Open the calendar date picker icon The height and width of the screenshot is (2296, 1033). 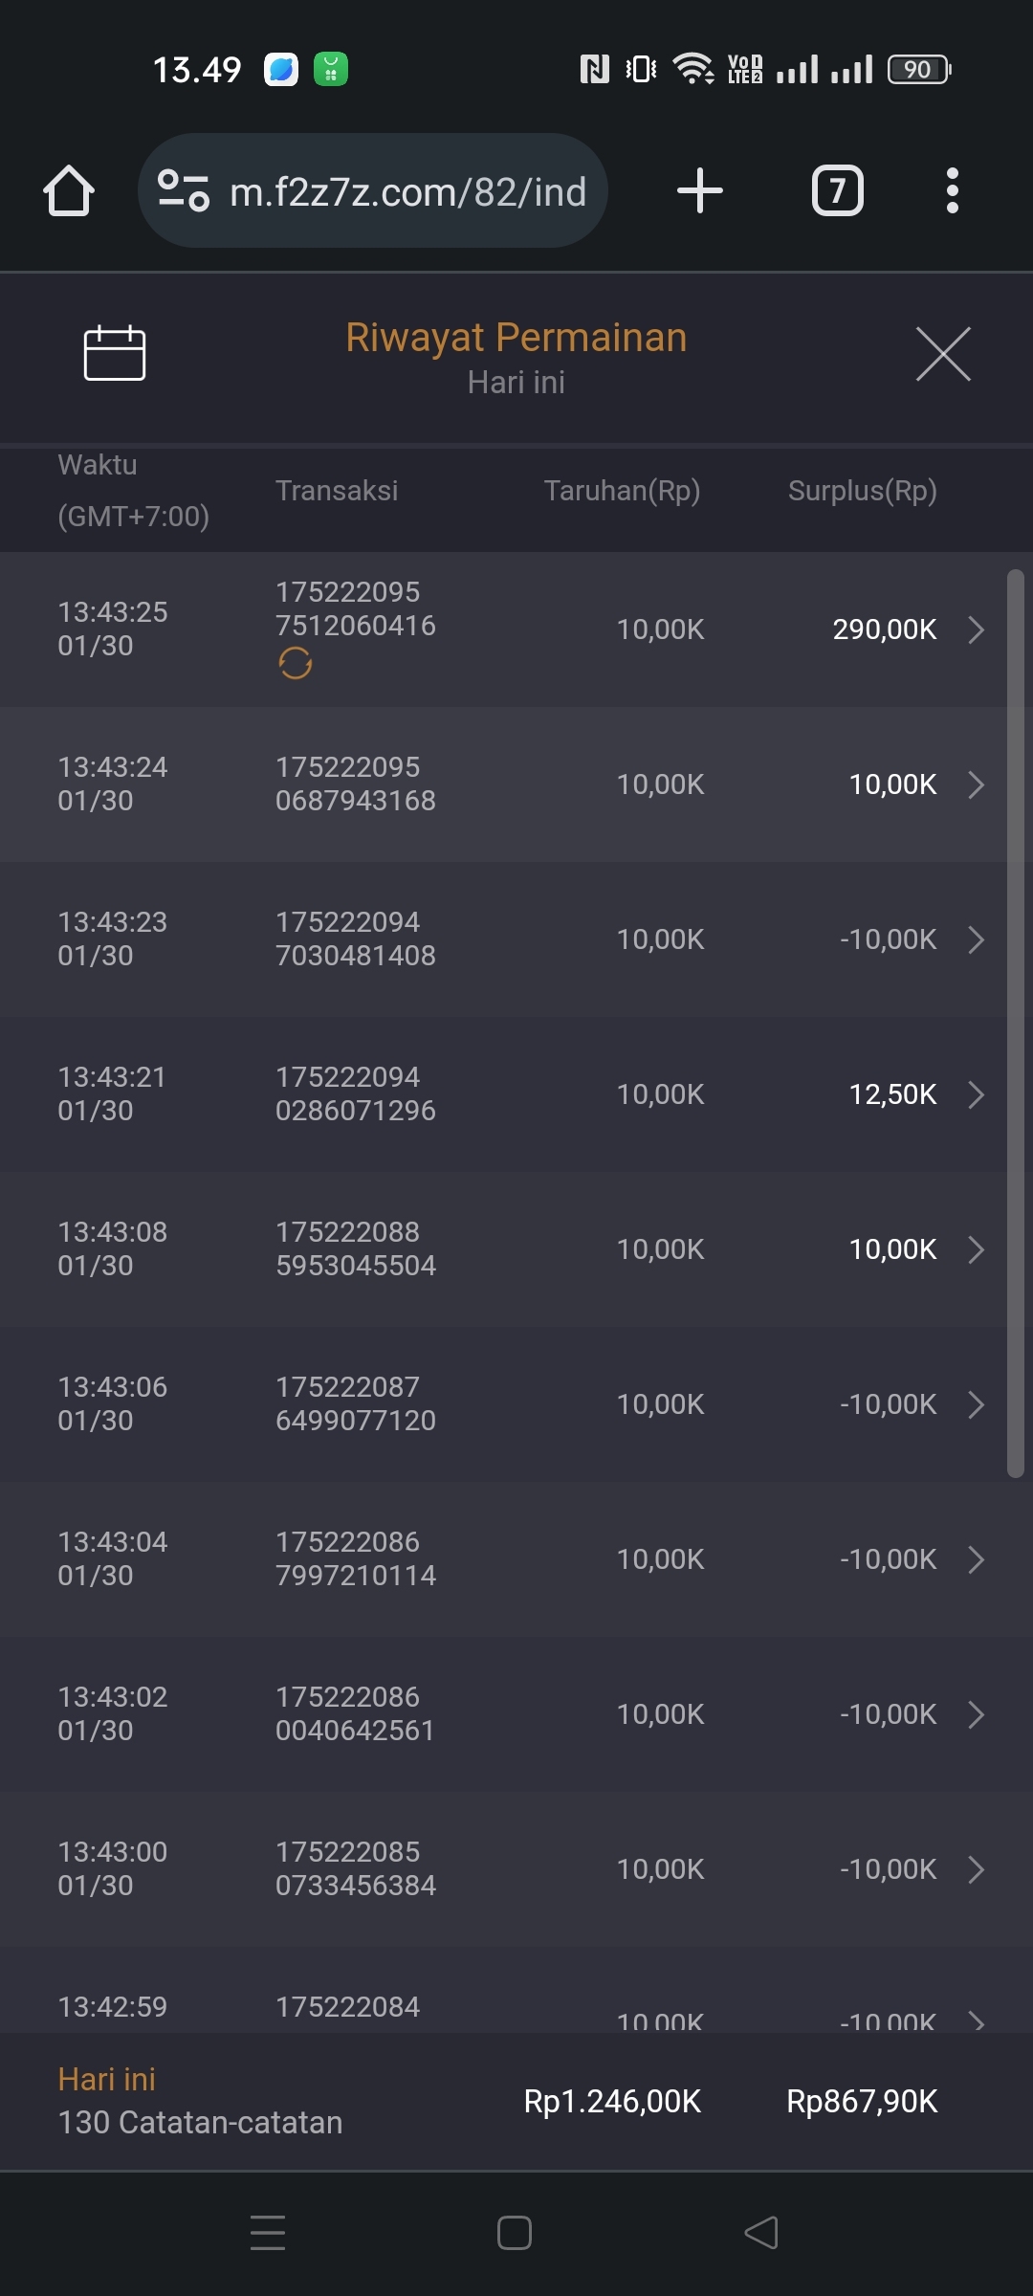point(115,353)
